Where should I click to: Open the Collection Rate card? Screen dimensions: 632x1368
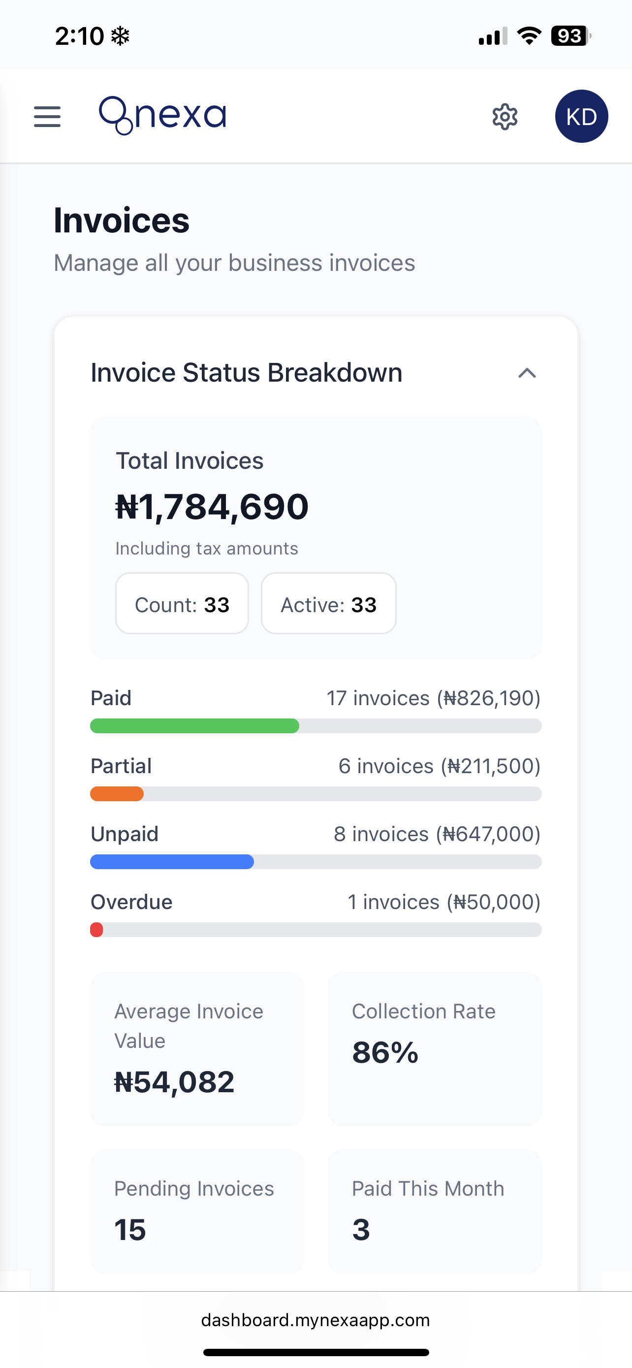[435, 1049]
